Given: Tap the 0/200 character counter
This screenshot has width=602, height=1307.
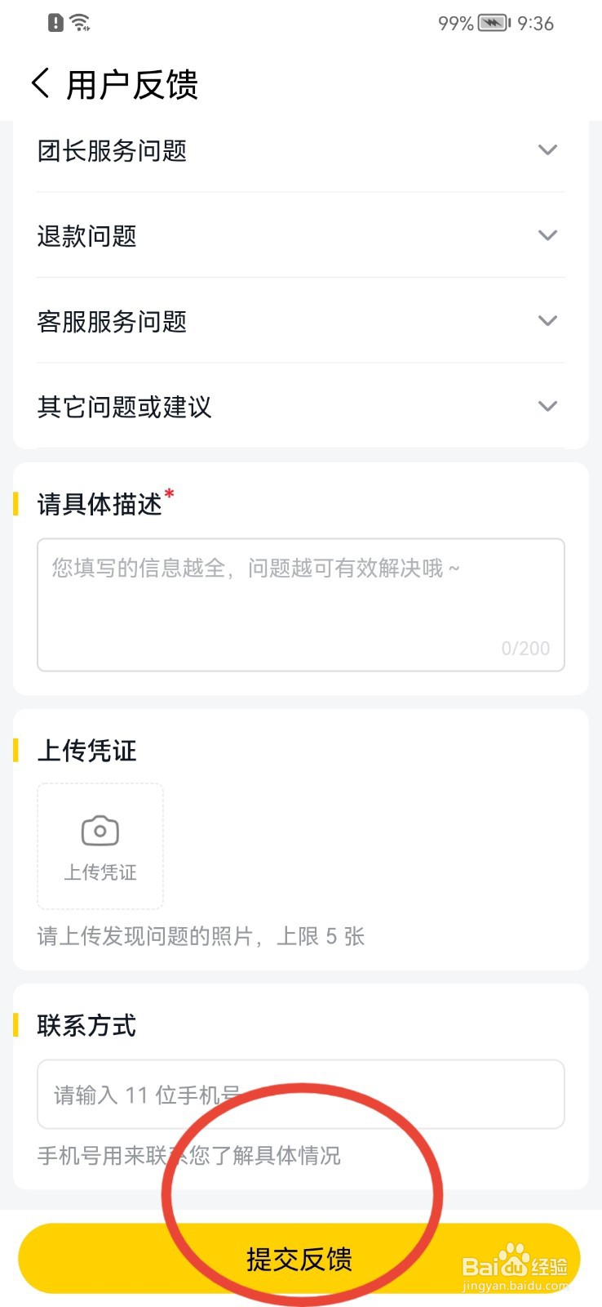Looking at the screenshot, I should 525,649.
